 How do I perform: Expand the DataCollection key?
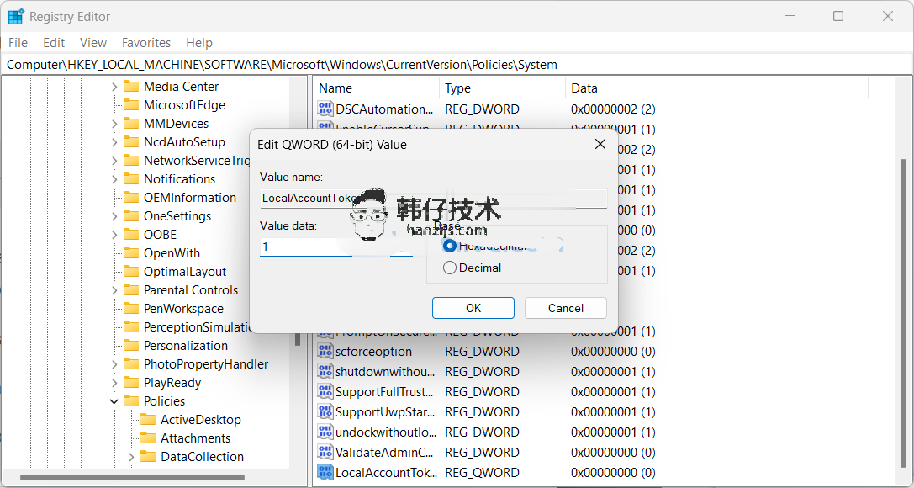(131, 457)
